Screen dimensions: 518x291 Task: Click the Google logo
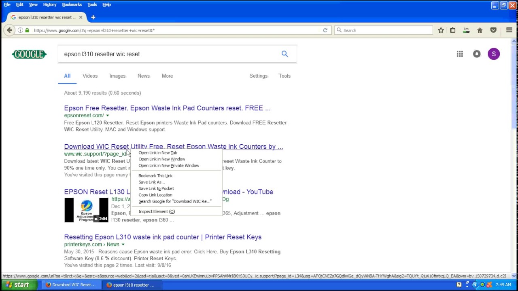[x=29, y=54]
